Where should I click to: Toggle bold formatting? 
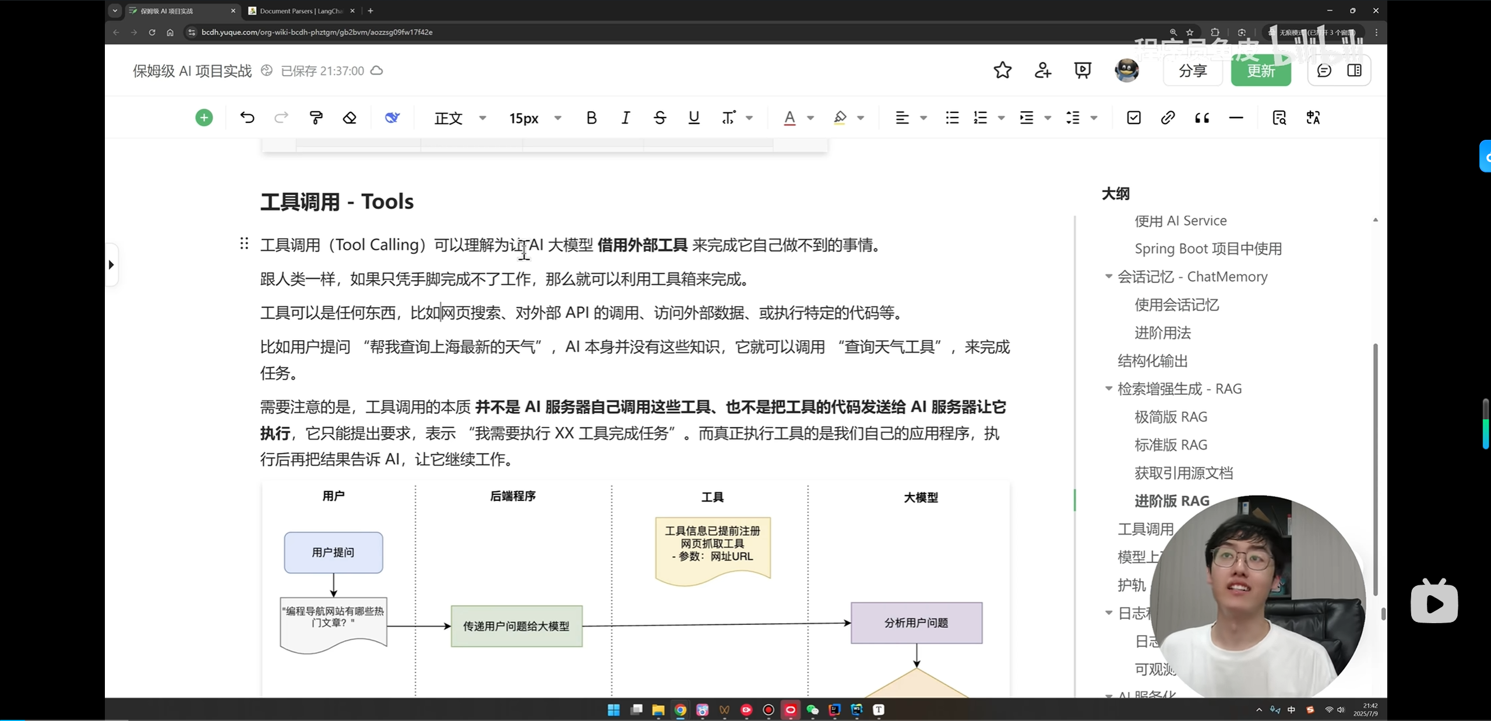(x=591, y=118)
